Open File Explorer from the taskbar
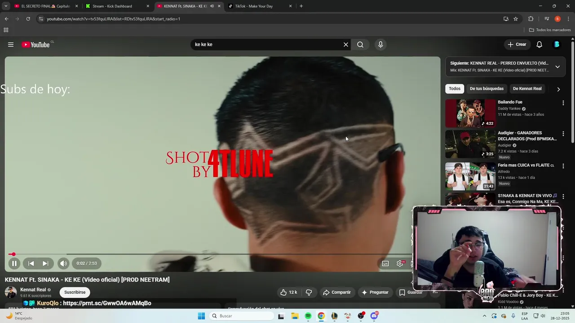Image resolution: width=575 pixels, height=323 pixels. (295, 316)
